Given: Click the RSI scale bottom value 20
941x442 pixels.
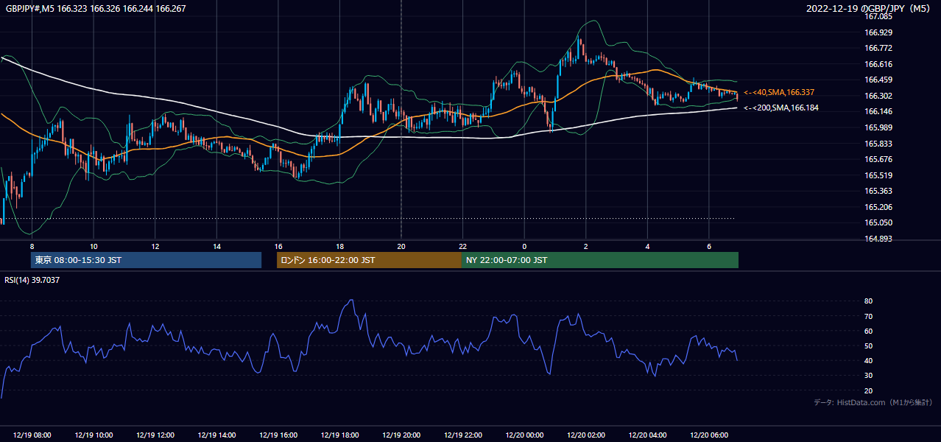Looking at the screenshot, I should coord(869,390).
